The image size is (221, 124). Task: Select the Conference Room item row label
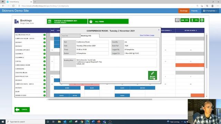pyautogui.click(x=23, y=65)
